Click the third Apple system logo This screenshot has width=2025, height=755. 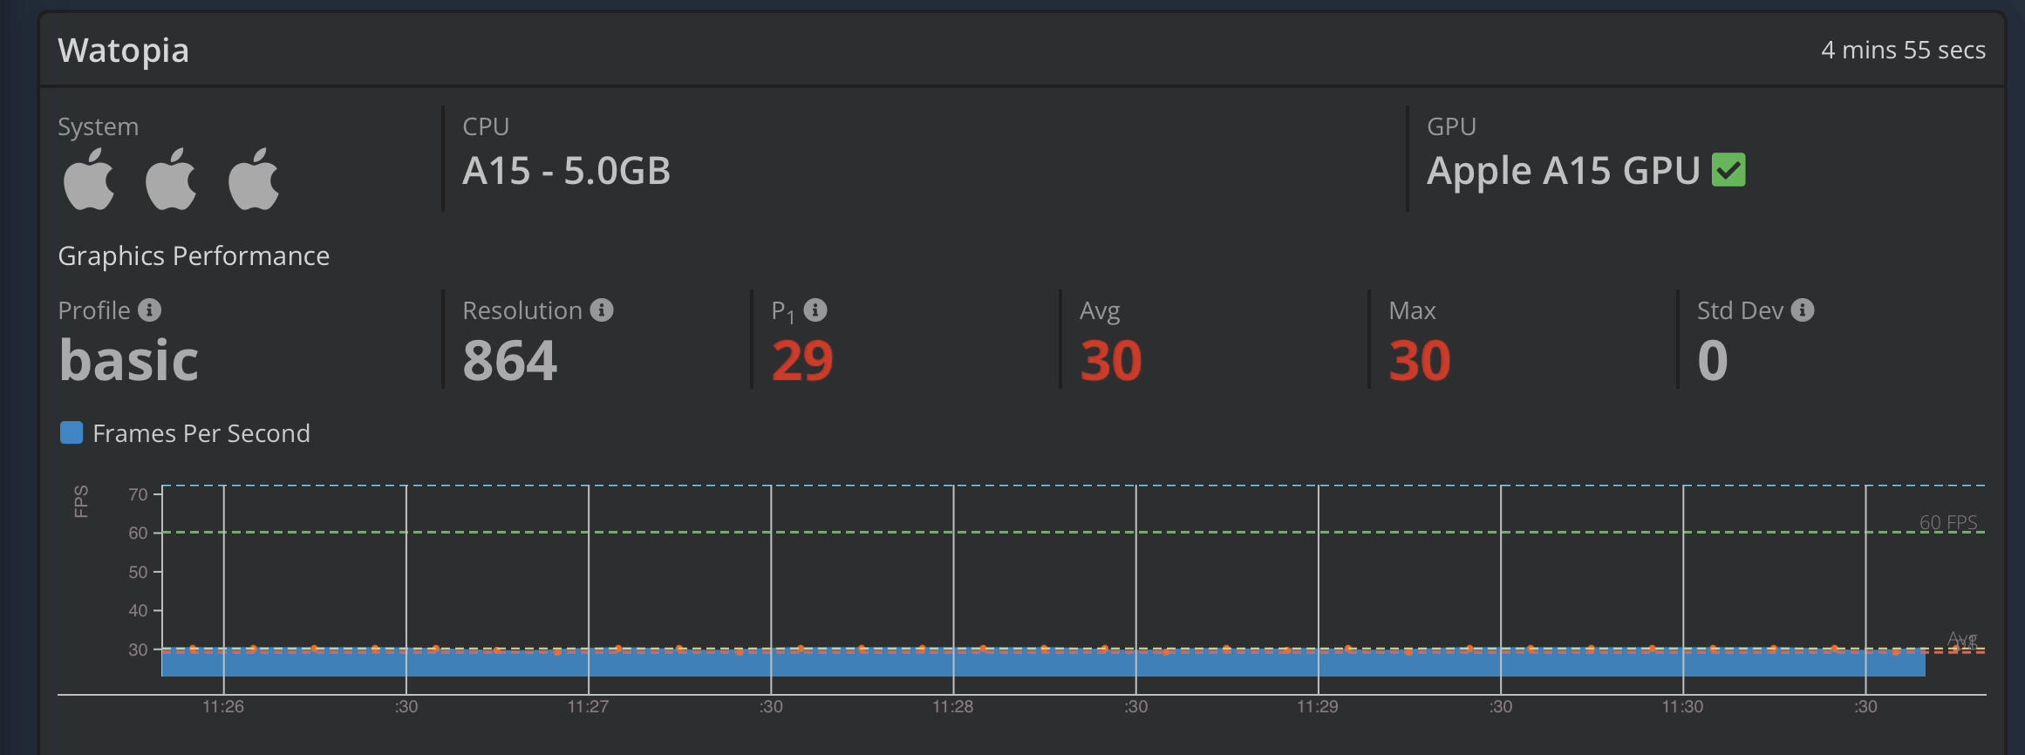click(254, 180)
